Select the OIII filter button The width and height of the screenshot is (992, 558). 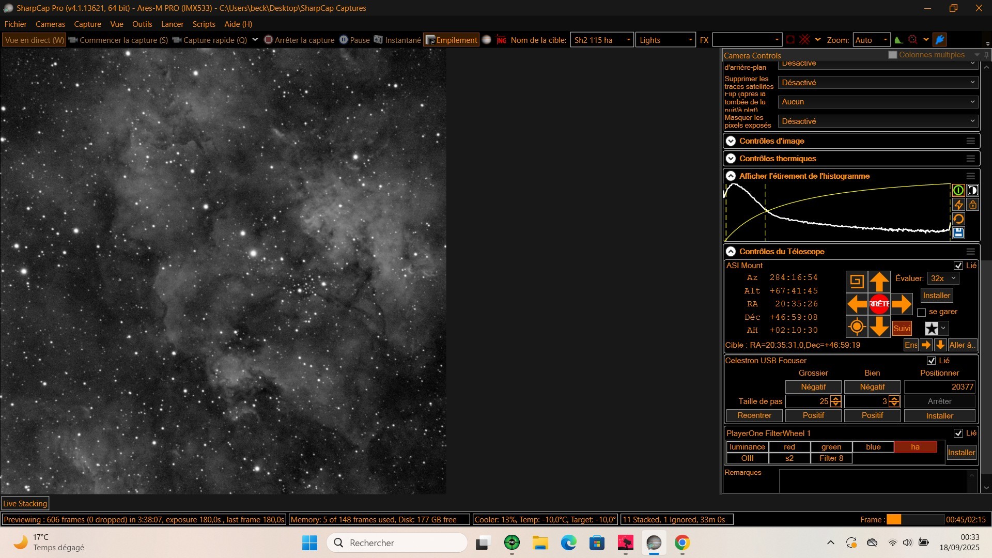[x=747, y=458]
